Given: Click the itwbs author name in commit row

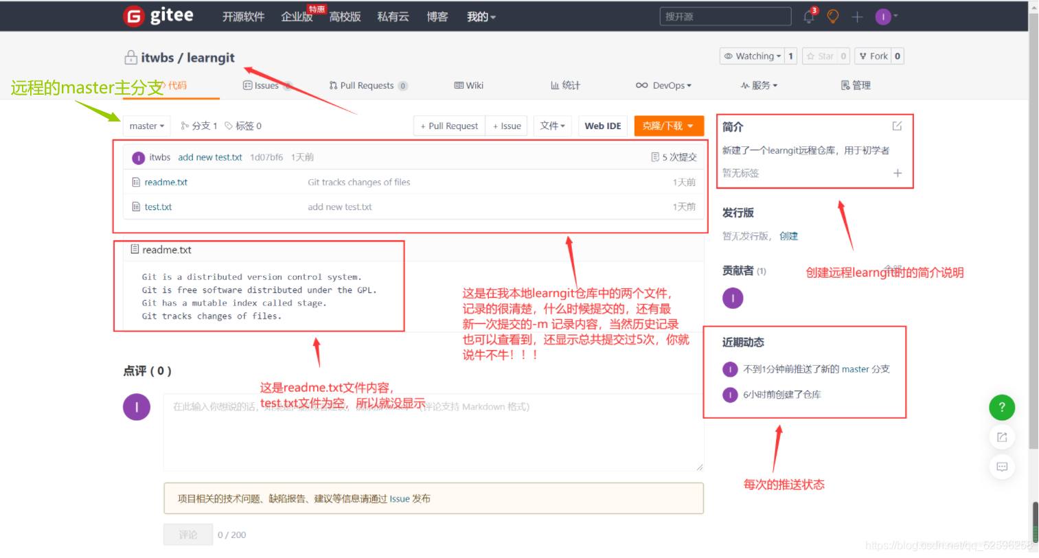Looking at the screenshot, I should pyautogui.click(x=160, y=157).
